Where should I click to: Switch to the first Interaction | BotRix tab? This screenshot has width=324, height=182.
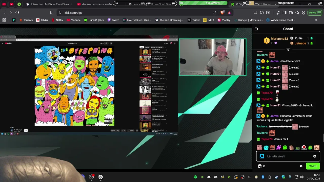point(49,4)
